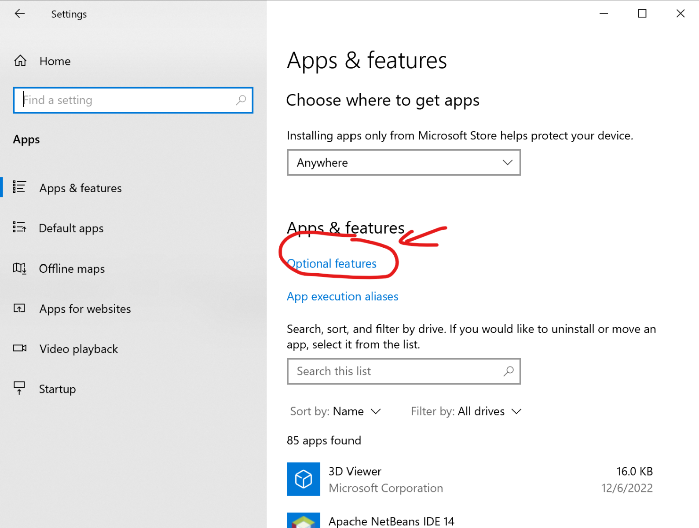Click the Startup sidebar icon
The image size is (699, 528).
[x=19, y=389]
